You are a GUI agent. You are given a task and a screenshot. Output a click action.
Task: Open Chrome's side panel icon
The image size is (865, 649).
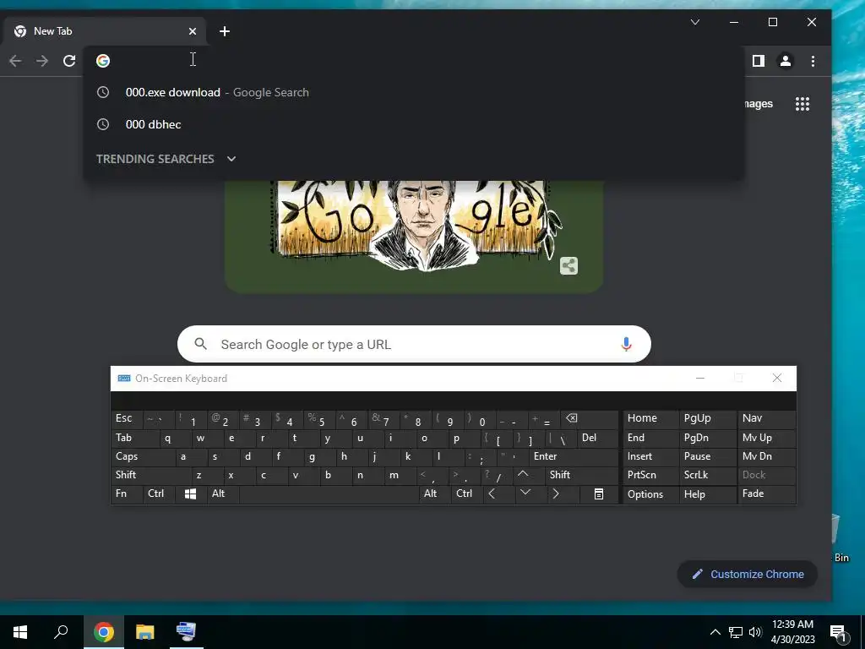[x=759, y=61]
